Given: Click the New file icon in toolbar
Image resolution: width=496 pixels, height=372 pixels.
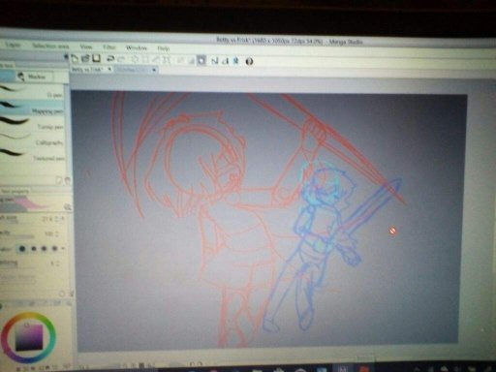Looking at the screenshot, I should [75, 58].
